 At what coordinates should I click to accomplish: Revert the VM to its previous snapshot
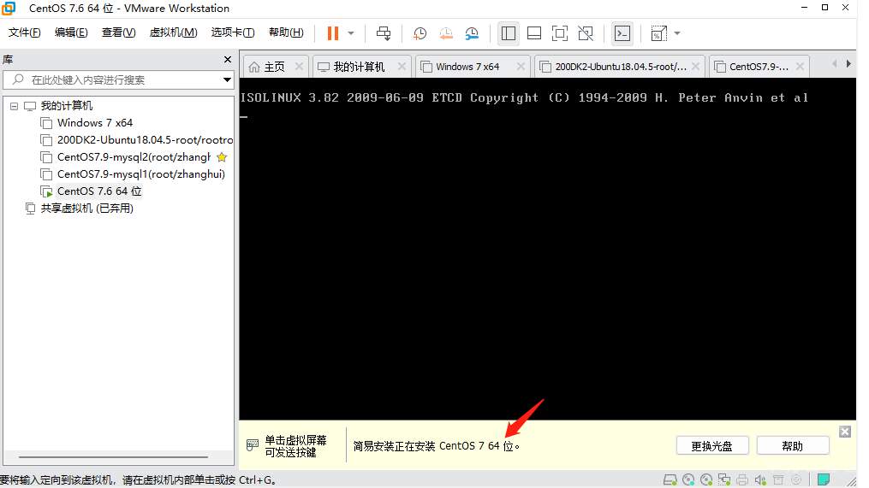(445, 33)
